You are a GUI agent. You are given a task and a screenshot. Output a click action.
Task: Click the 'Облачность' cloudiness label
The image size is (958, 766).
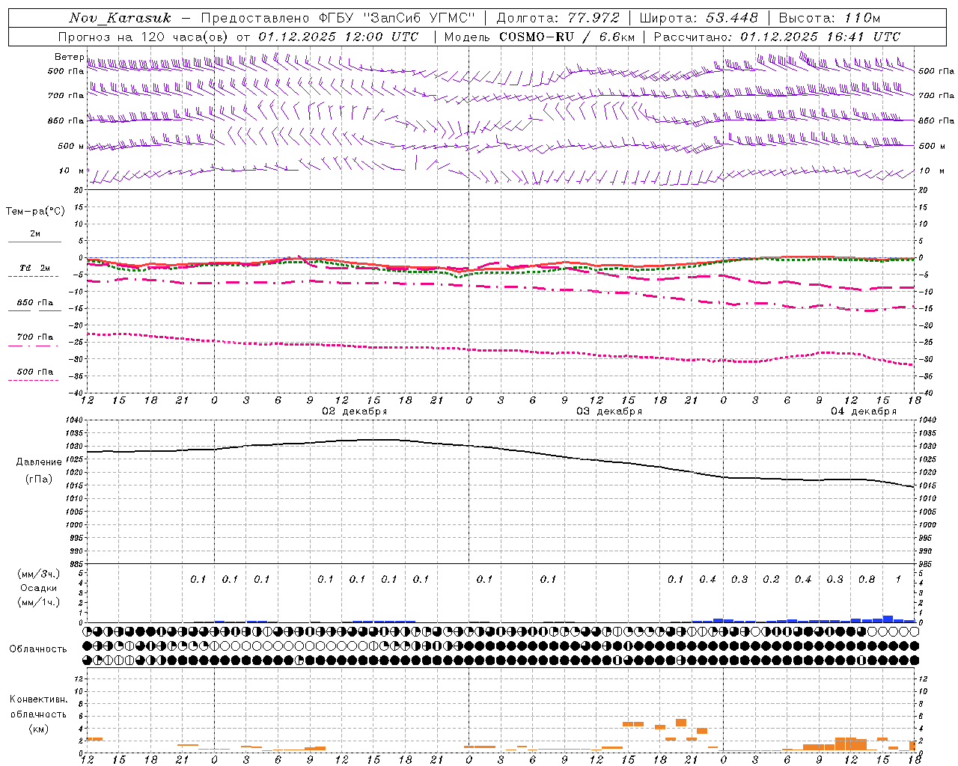click(38, 649)
